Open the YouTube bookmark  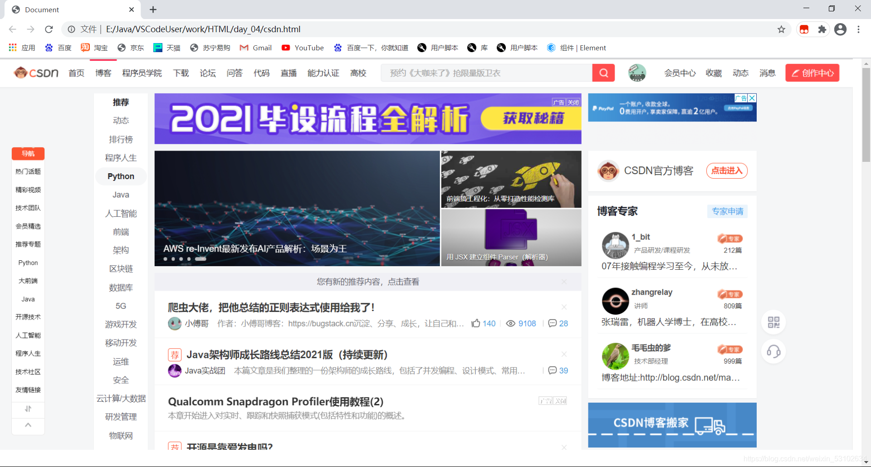303,48
